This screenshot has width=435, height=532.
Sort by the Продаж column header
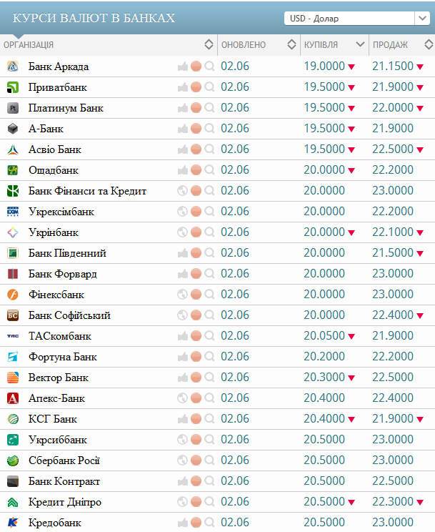pos(390,45)
